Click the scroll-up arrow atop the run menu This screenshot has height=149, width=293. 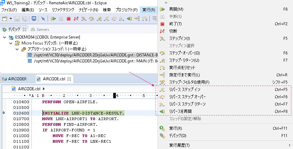coord(166,3)
